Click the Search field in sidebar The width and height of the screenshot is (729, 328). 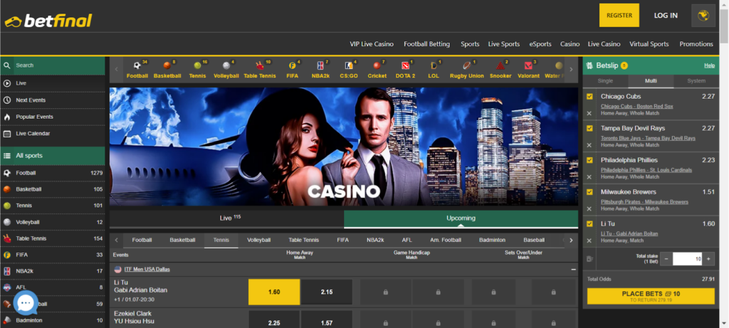point(57,65)
